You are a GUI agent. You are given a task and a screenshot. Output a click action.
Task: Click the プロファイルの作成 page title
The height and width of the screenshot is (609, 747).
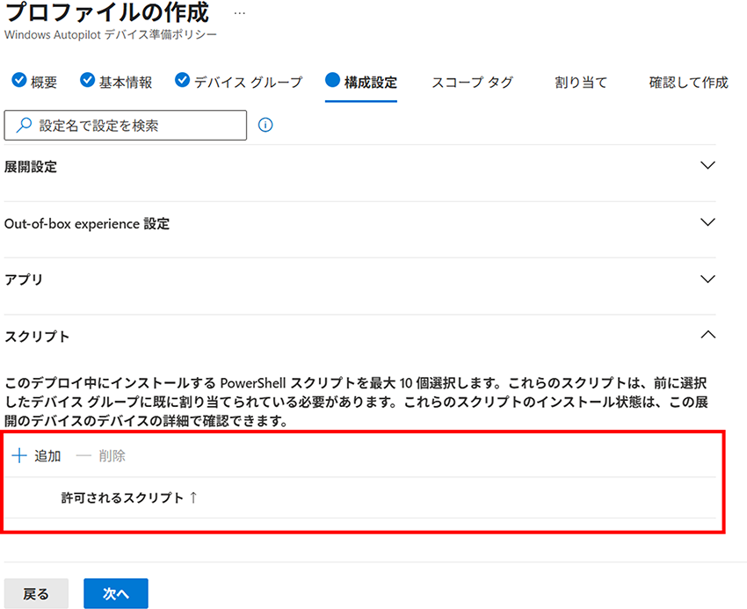click(x=106, y=12)
